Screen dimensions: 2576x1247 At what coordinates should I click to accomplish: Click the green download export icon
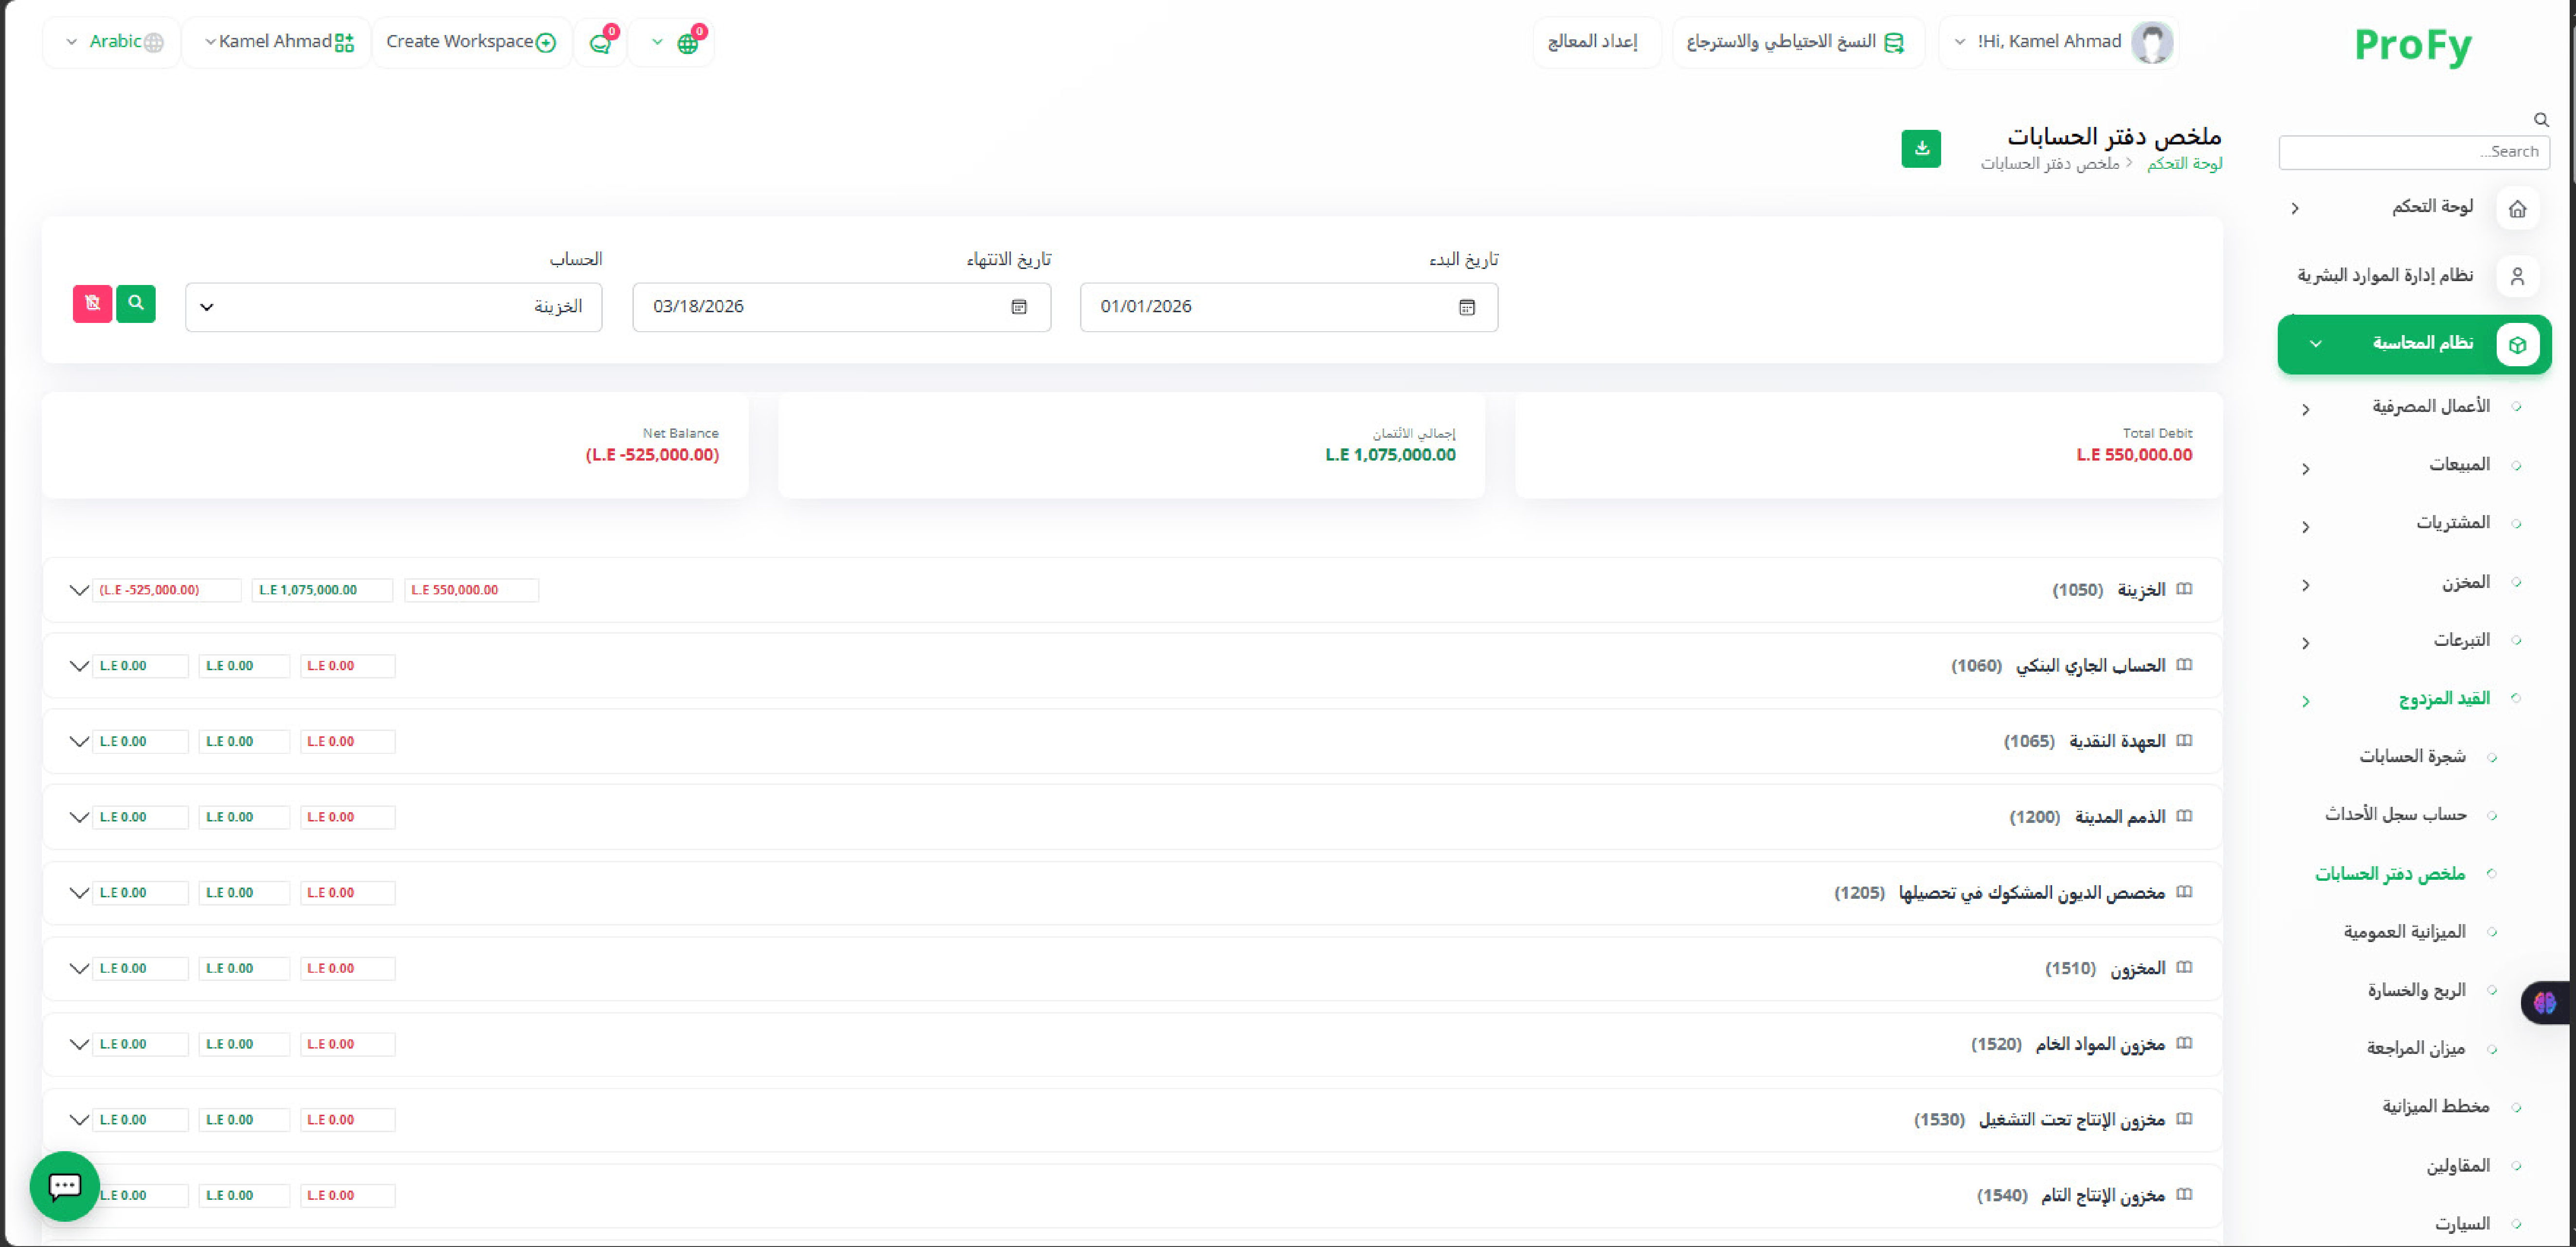pyautogui.click(x=1920, y=149)
